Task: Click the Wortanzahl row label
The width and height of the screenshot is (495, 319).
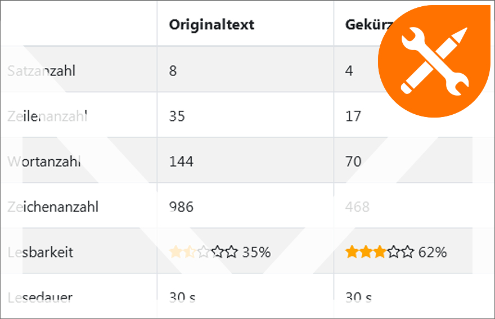Action: (44, 161)
